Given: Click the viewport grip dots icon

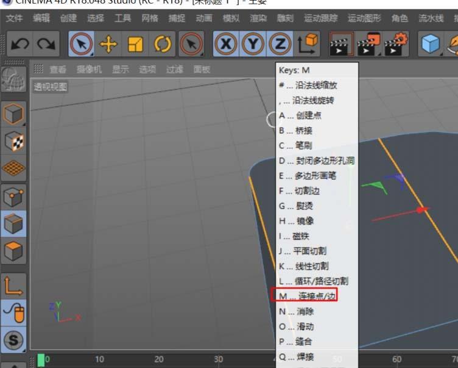Looking at the screenshot, I should 38,69.
